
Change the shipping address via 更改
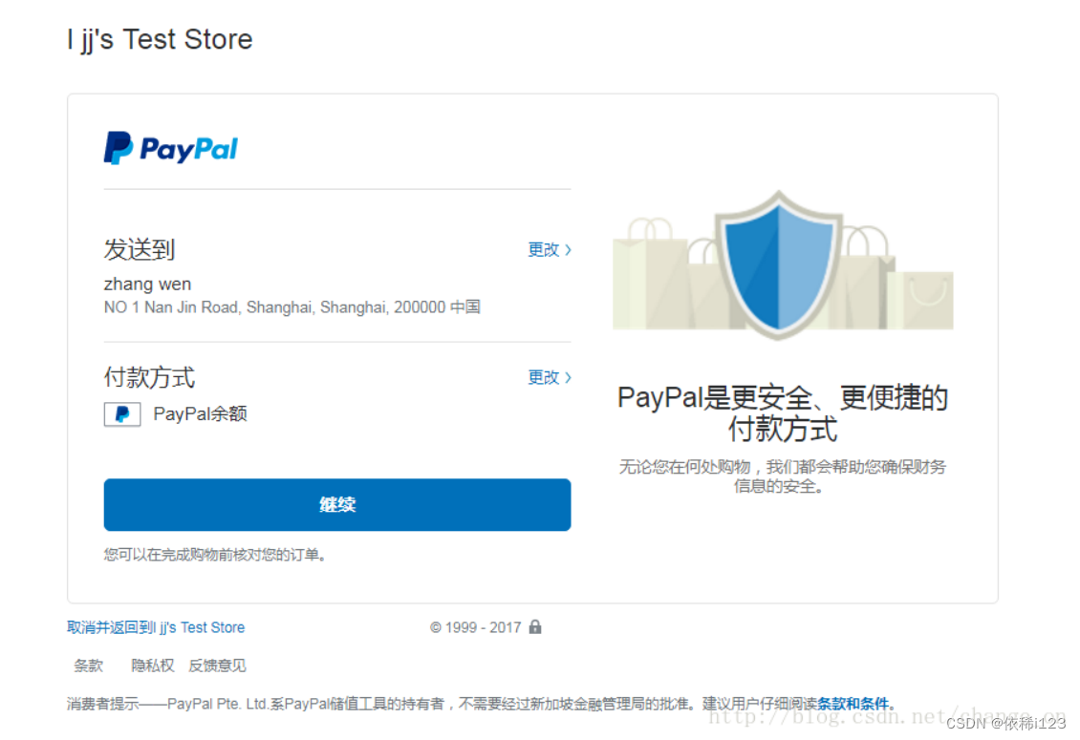(x=550, y=249)
